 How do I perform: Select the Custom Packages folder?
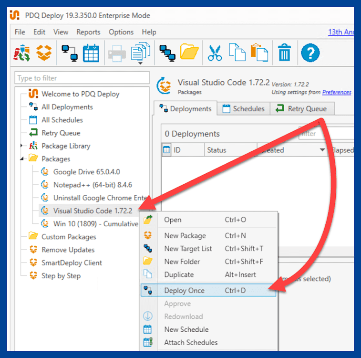[x=69, y=237]
